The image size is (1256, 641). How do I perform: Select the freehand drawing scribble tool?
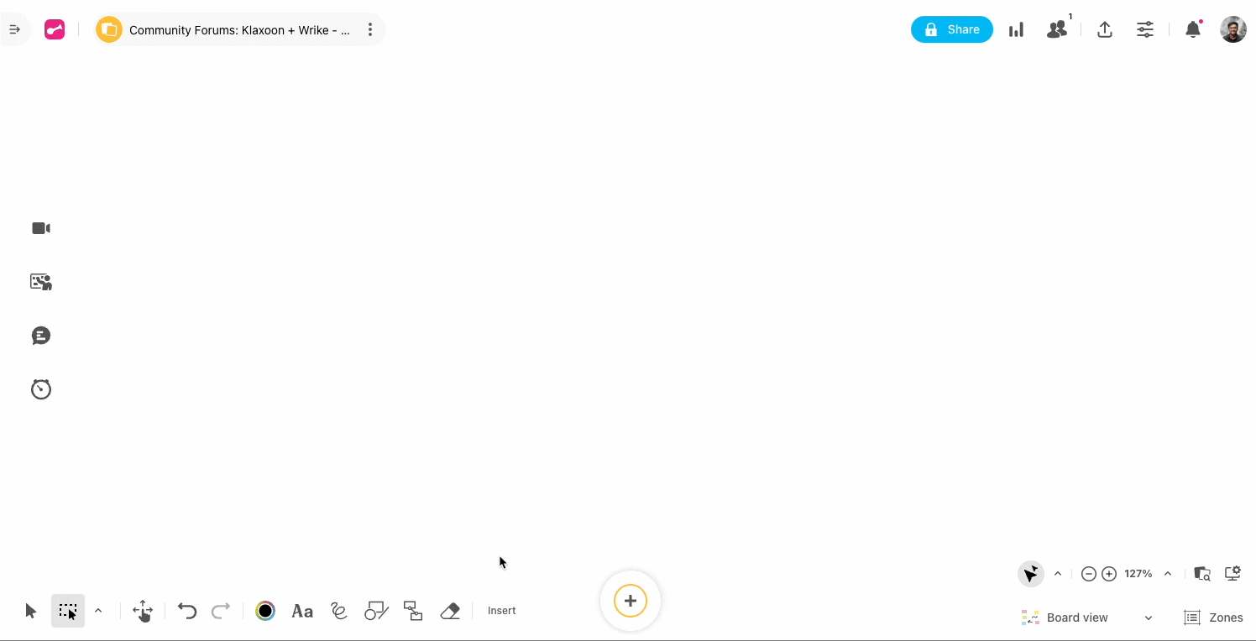click(x=339, y=611)
